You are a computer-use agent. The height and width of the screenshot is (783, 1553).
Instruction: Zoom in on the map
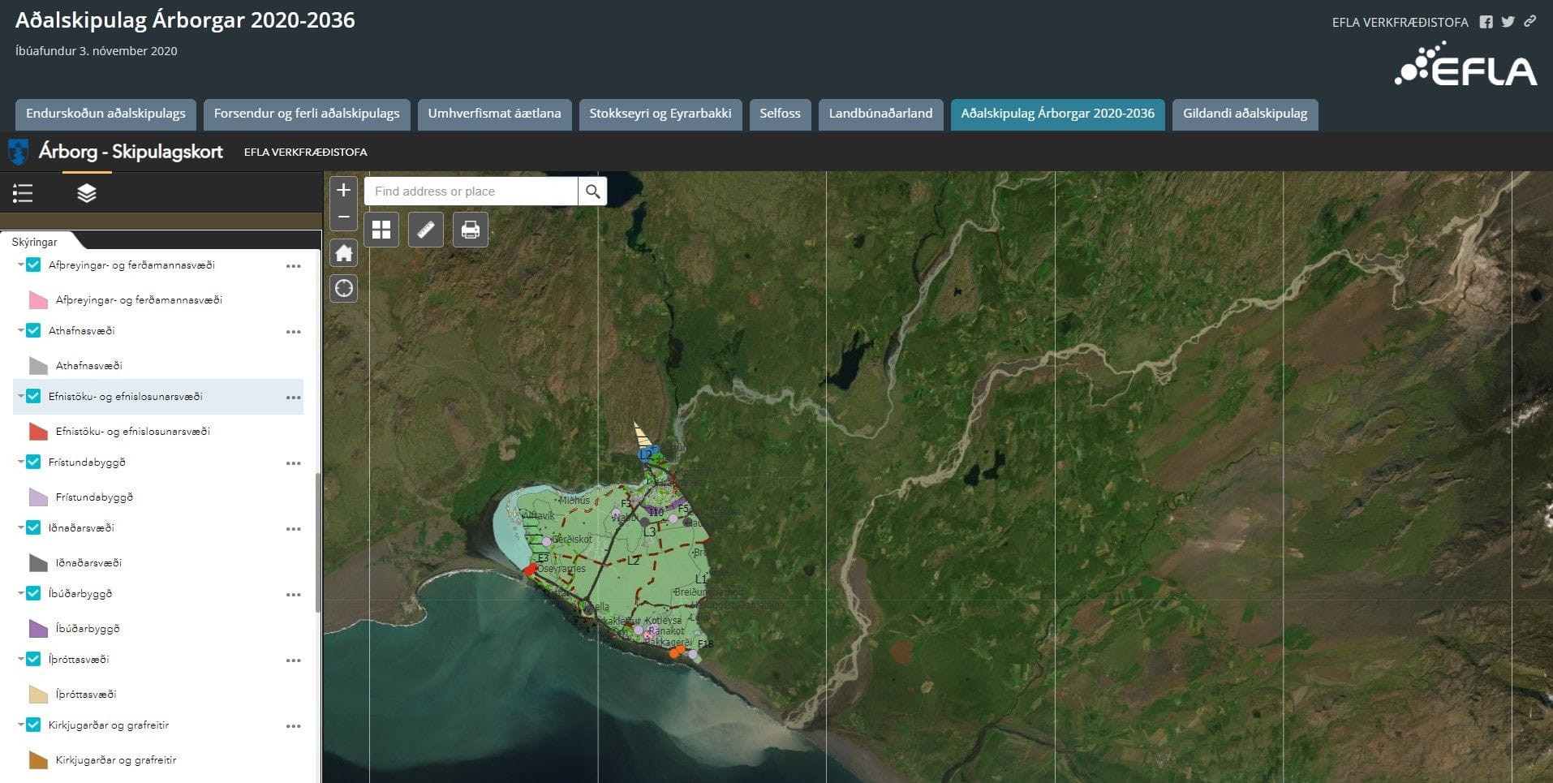click(x=343, y=190)
